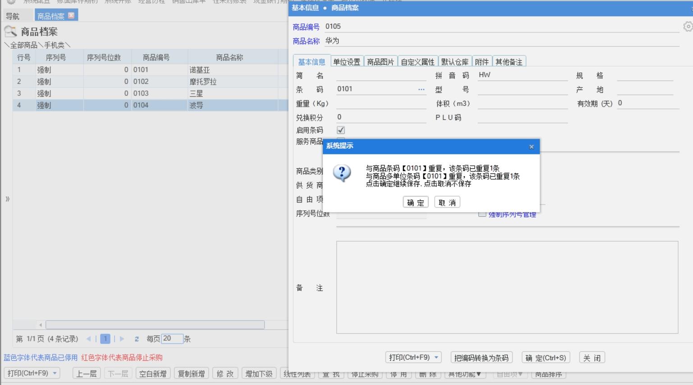Go to previous page arrow in pager
The width and height of the screenshot is (693, 385).
point(89,339)
